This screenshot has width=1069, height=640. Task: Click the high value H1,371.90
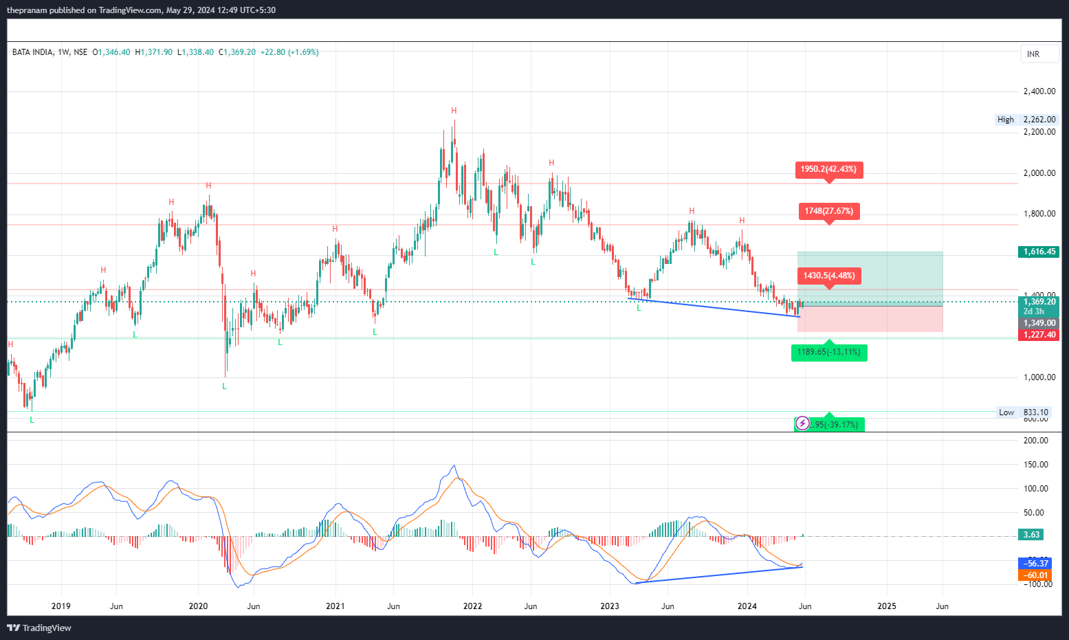click(x=154, y=52)
